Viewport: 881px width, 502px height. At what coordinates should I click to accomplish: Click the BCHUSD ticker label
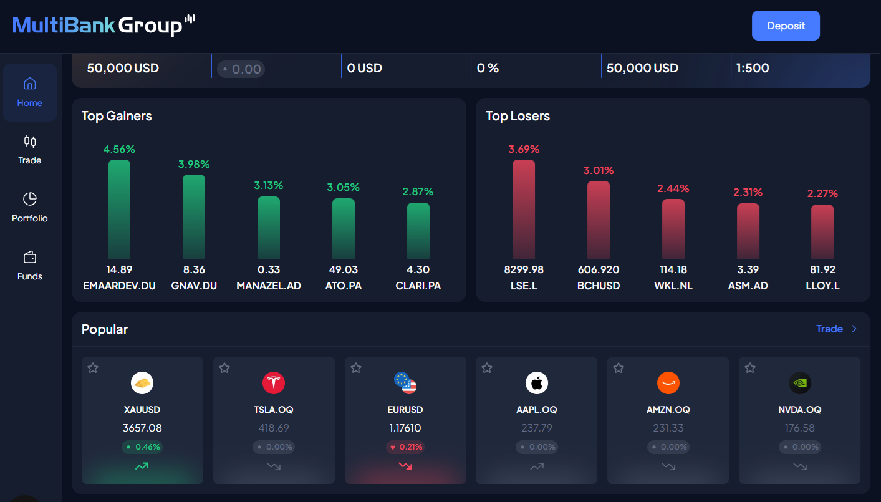coord(599,286)
